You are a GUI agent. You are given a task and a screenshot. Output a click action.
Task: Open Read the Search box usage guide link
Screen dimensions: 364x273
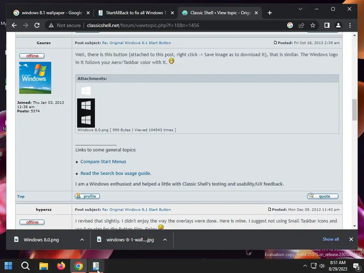[x=116, y=173]
